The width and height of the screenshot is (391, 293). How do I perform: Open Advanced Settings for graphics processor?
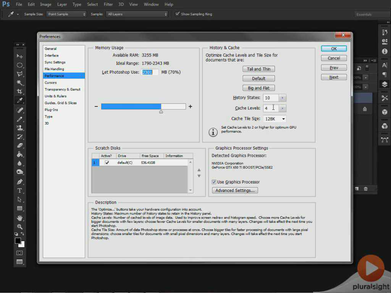[x=235, y=190]
